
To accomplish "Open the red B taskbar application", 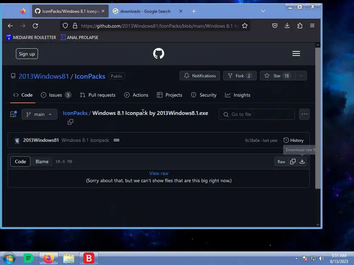I will click(89, 258).
